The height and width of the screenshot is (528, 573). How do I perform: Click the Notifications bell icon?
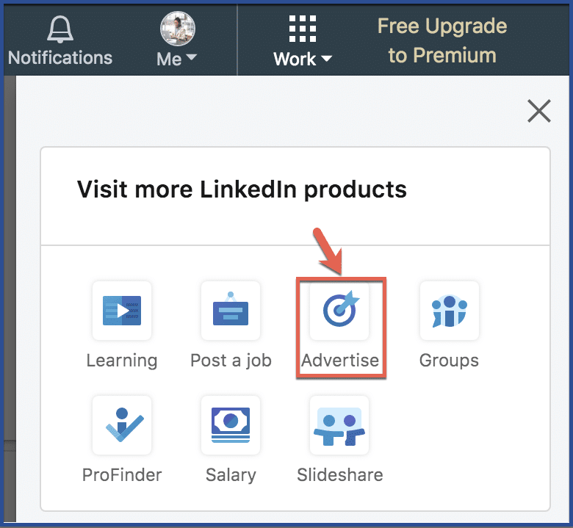[60, 29]
